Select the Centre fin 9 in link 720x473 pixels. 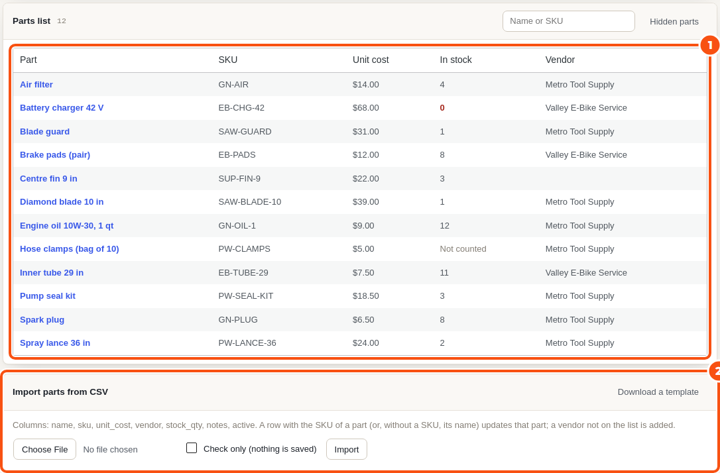pos(48,178)
